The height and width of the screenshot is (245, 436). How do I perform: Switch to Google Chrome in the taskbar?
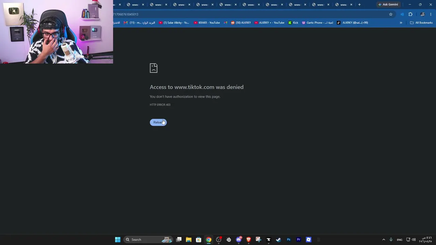click(208, 240)
